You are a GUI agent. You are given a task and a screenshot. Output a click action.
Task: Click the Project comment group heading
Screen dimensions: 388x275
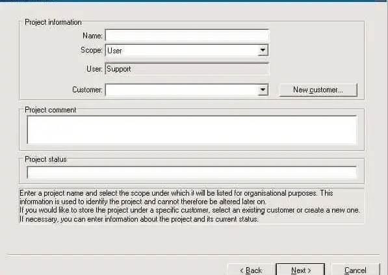51,110
